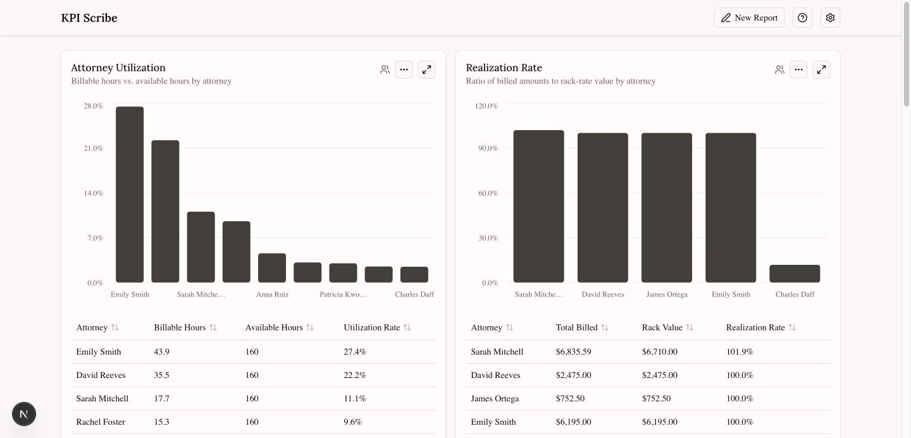The height and width of the screenshot is (438, 911).
Task: Click people icon on Attorney Utilization card
Action: [x=385, y=70]
